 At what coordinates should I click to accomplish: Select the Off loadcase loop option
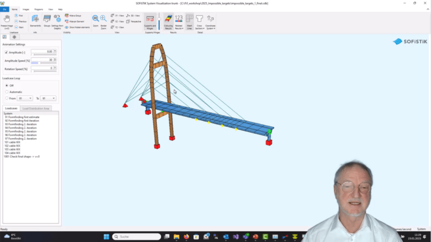click(7, 85)
